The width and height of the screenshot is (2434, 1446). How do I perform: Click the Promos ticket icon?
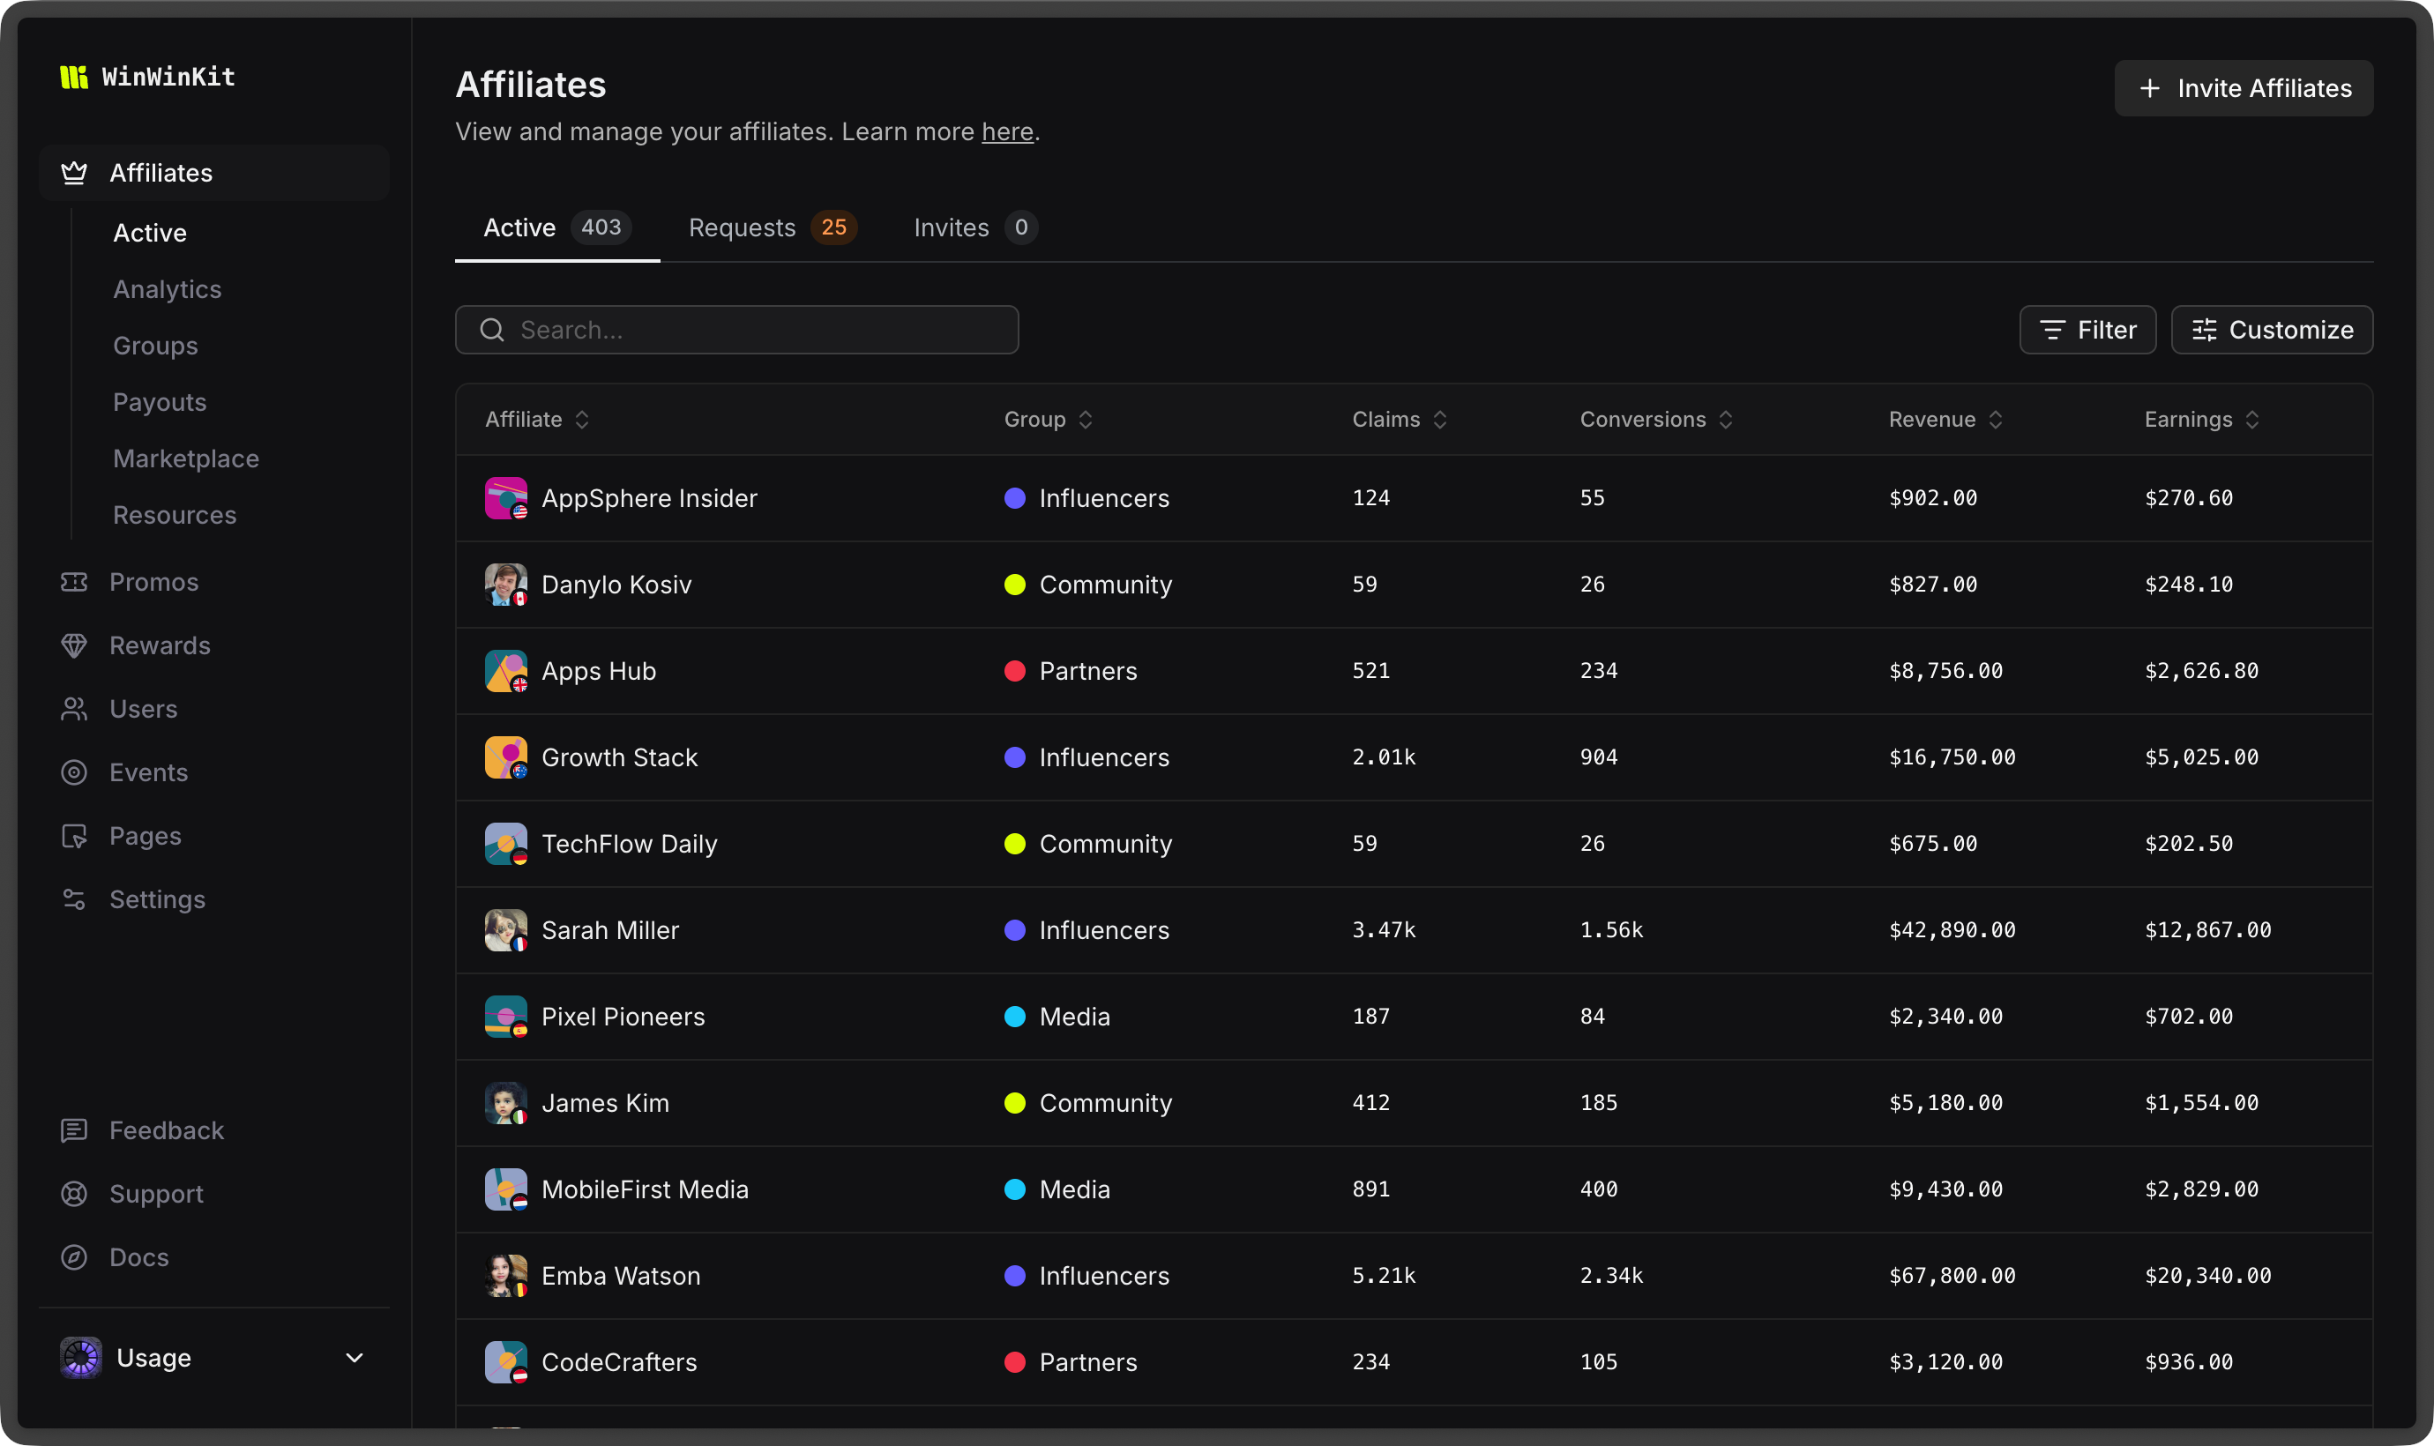coord(74,582)
